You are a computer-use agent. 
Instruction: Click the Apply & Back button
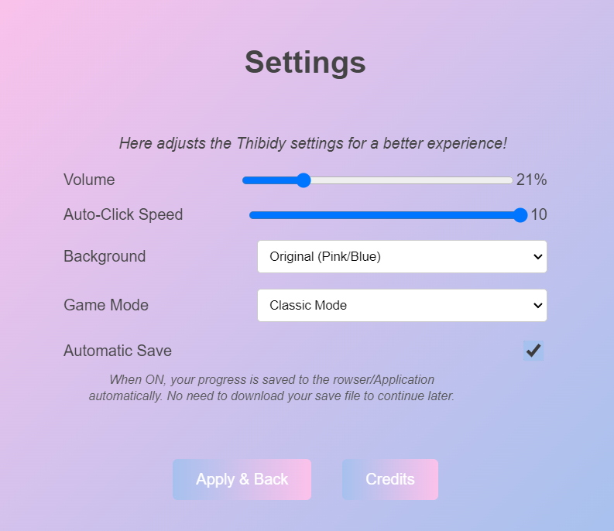242,479
